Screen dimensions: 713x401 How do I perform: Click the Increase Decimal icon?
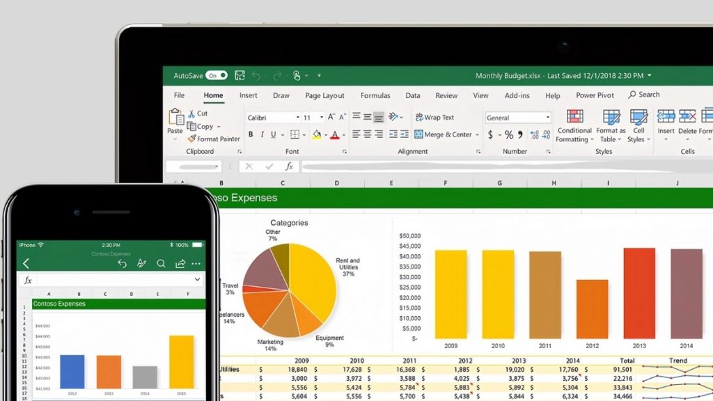click(x=535, y=134)
